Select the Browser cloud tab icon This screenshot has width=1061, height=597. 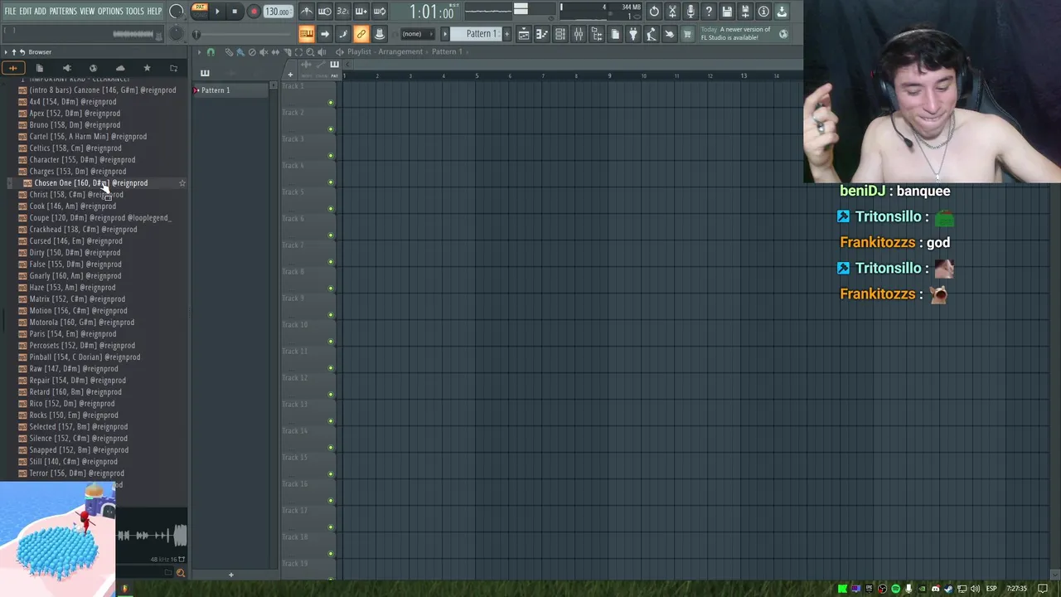120,68
